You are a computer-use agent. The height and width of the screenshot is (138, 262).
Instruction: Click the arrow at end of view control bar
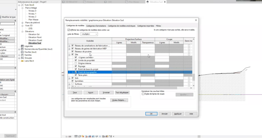click(x=114, y=136)
